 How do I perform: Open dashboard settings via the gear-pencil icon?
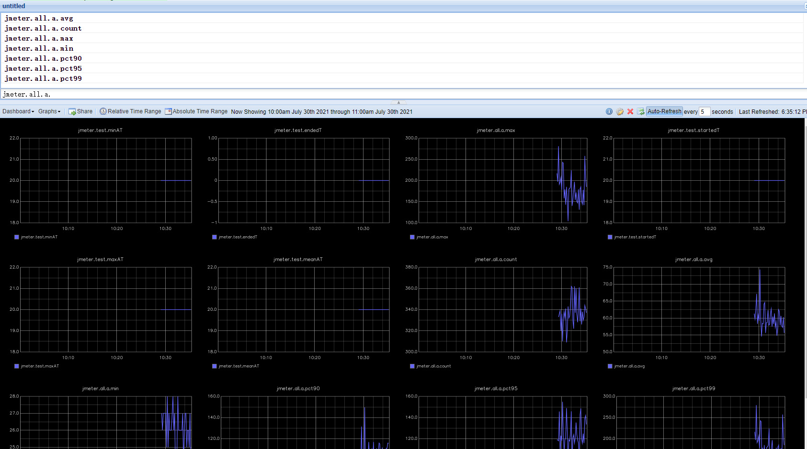620,111
